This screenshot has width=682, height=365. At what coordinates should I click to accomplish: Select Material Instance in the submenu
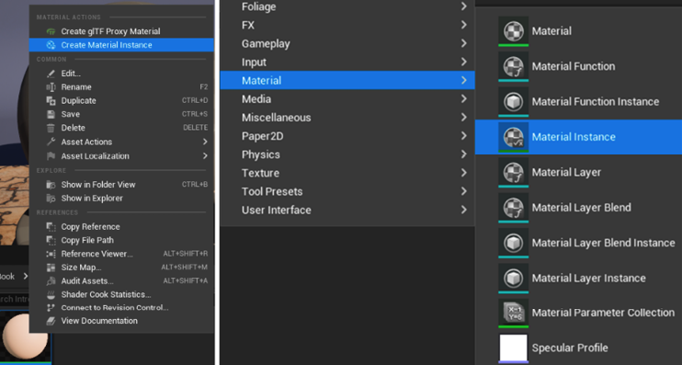point(578,137)
